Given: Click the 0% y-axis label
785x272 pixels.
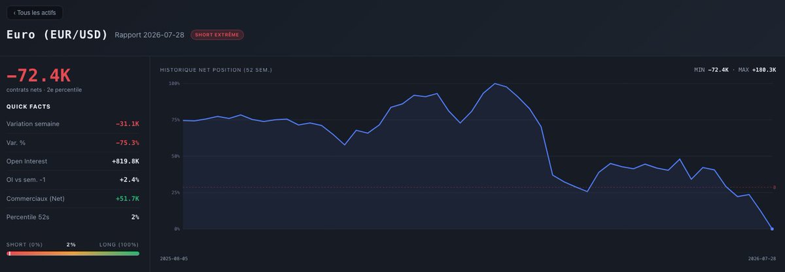Looking at the screenshot, I should (177, 229).
